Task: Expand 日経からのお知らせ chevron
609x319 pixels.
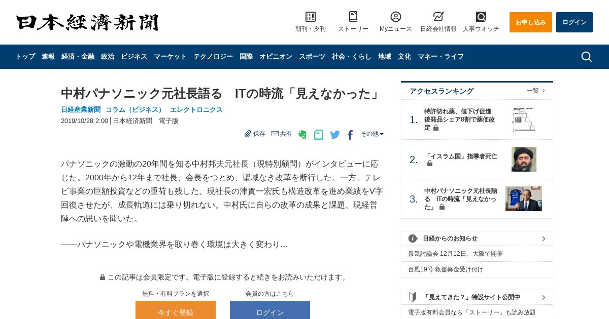Action: [544, 238]
